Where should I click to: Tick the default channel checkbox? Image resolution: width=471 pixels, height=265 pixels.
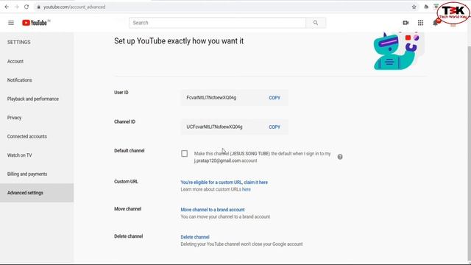click(185, 154)
